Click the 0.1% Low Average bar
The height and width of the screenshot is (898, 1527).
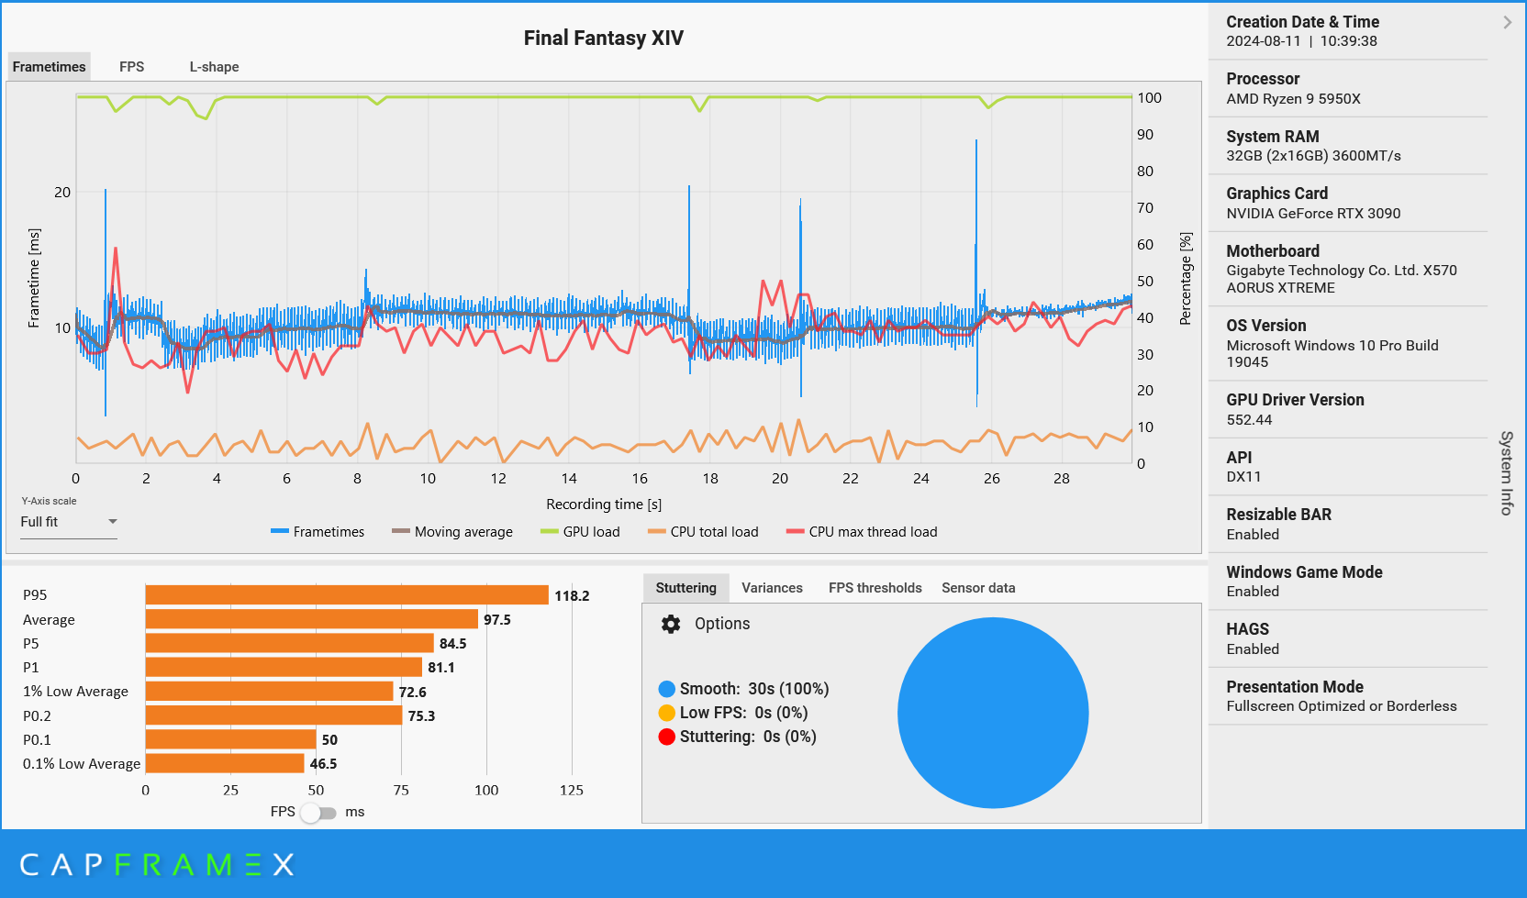click(225, 763)
